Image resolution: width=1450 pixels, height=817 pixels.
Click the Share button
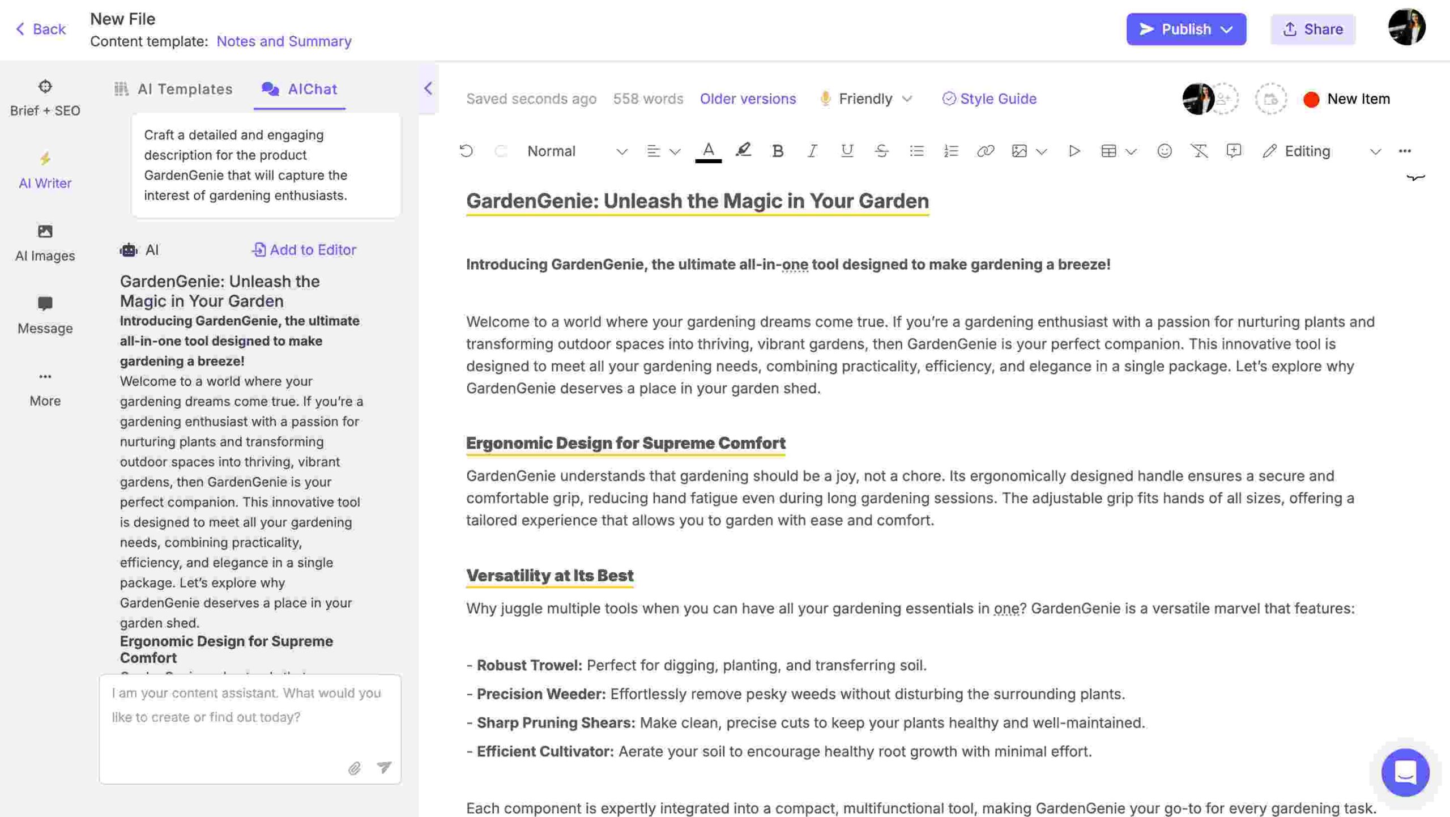coord(1312,29)
